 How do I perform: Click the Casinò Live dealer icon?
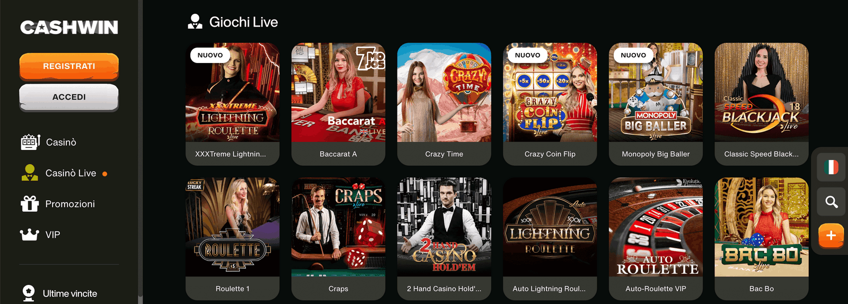(x=30, y=173)
